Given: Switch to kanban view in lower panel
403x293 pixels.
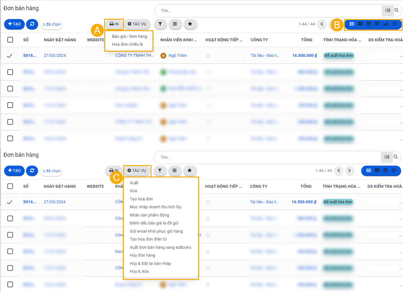Looking at the screenshot, I should click(377, 171).
